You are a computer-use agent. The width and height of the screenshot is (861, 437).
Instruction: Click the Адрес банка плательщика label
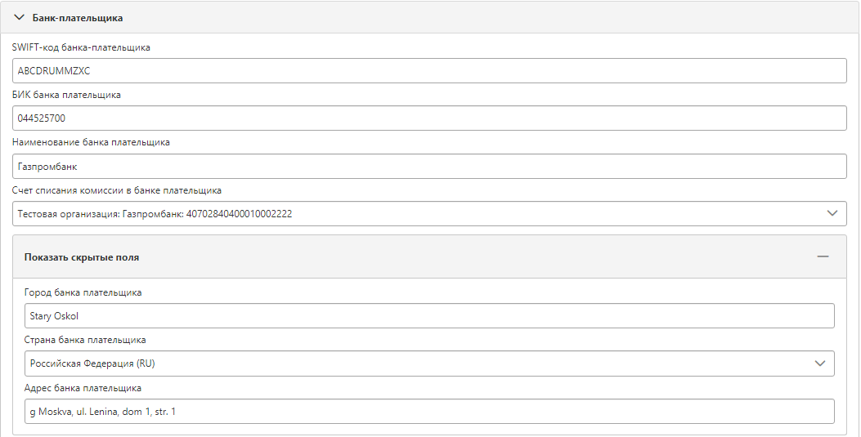(x=83, y=388)
